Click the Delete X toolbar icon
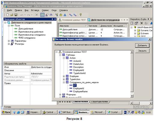The width and height of the screenshot is (154, 122). click(x=37, y=15)
